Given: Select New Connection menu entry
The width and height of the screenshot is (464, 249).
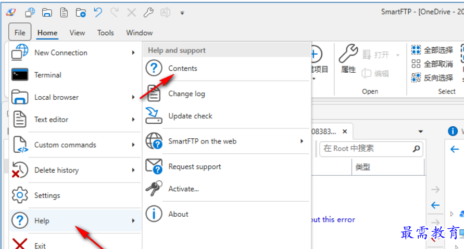Looking at the screenshot, I should click(x=75, y=53).
